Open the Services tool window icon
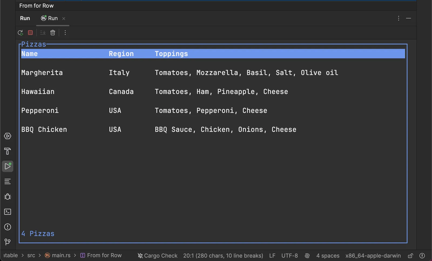The width and height of the screenshot is (432, 261). tap(8, 136)
